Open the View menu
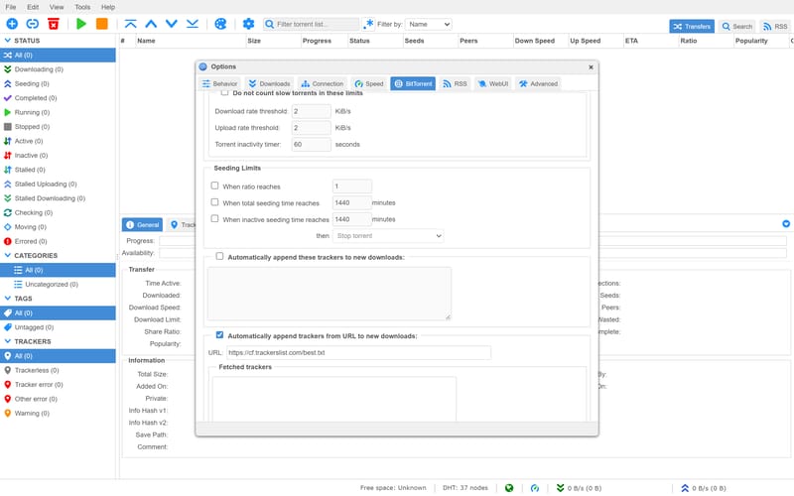 pyautogui.click(x=57, y=7)
